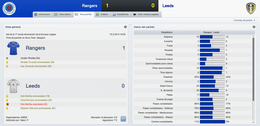Click the Subir mejores jugadas button

[147, 14]
